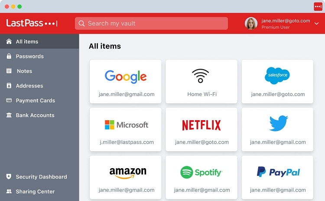
Task: Maximize the window with the green button
Action: 19,6
